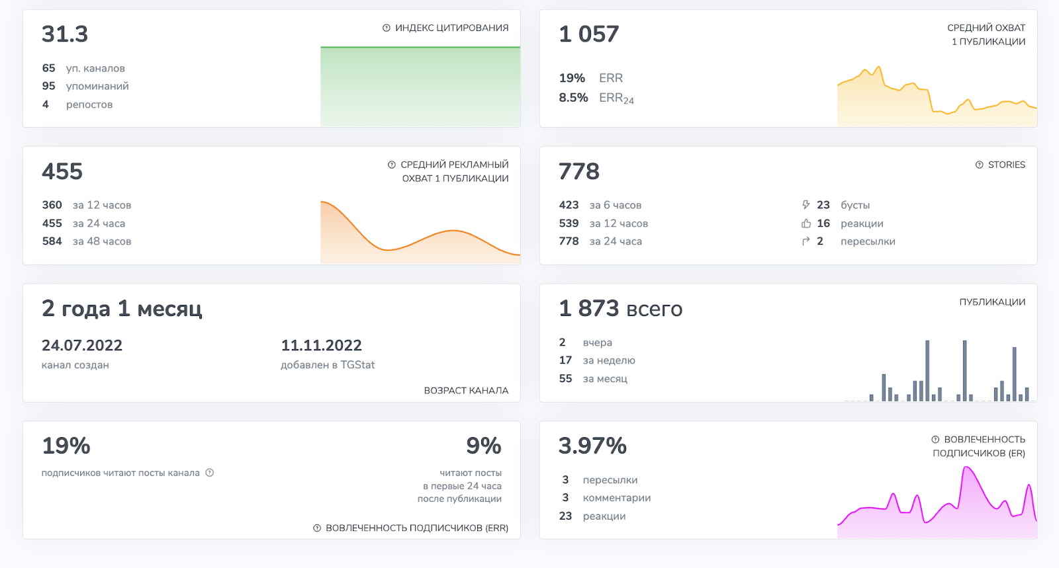1059x568 pixels.
Task: Select the '3 пересылки' row in ER card
Action: coord(600,480)
